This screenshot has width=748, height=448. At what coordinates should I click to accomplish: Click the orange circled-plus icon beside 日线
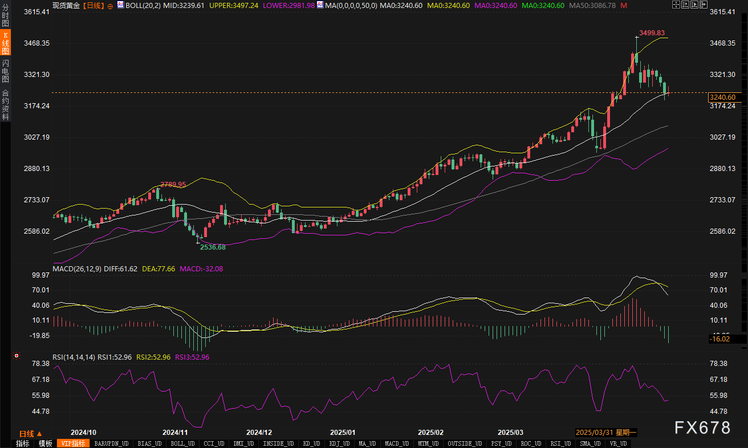[x=110, y=6]
